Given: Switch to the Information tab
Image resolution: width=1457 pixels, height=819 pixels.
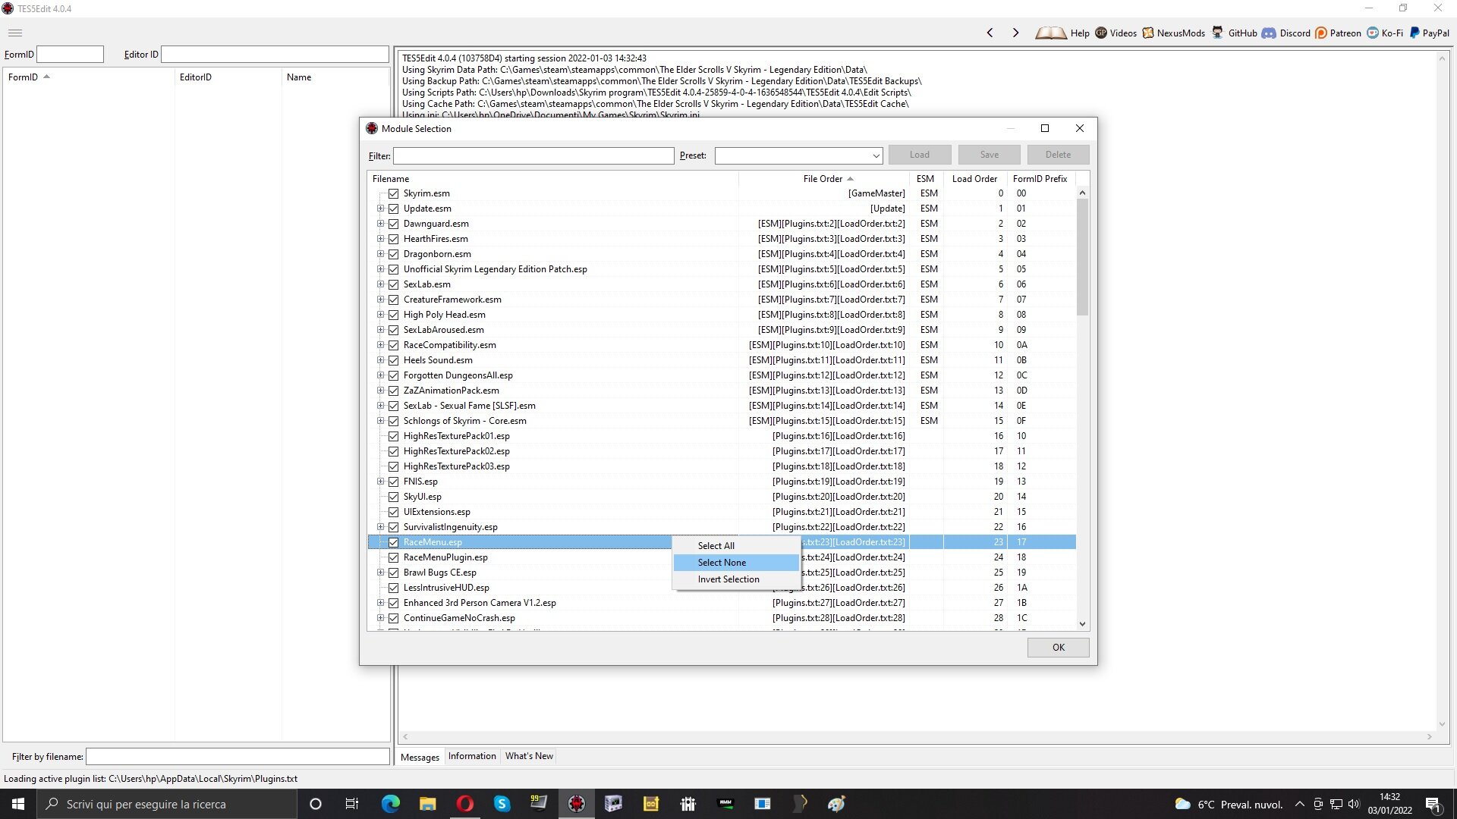Looking at the screenshot, I should 472,756.
